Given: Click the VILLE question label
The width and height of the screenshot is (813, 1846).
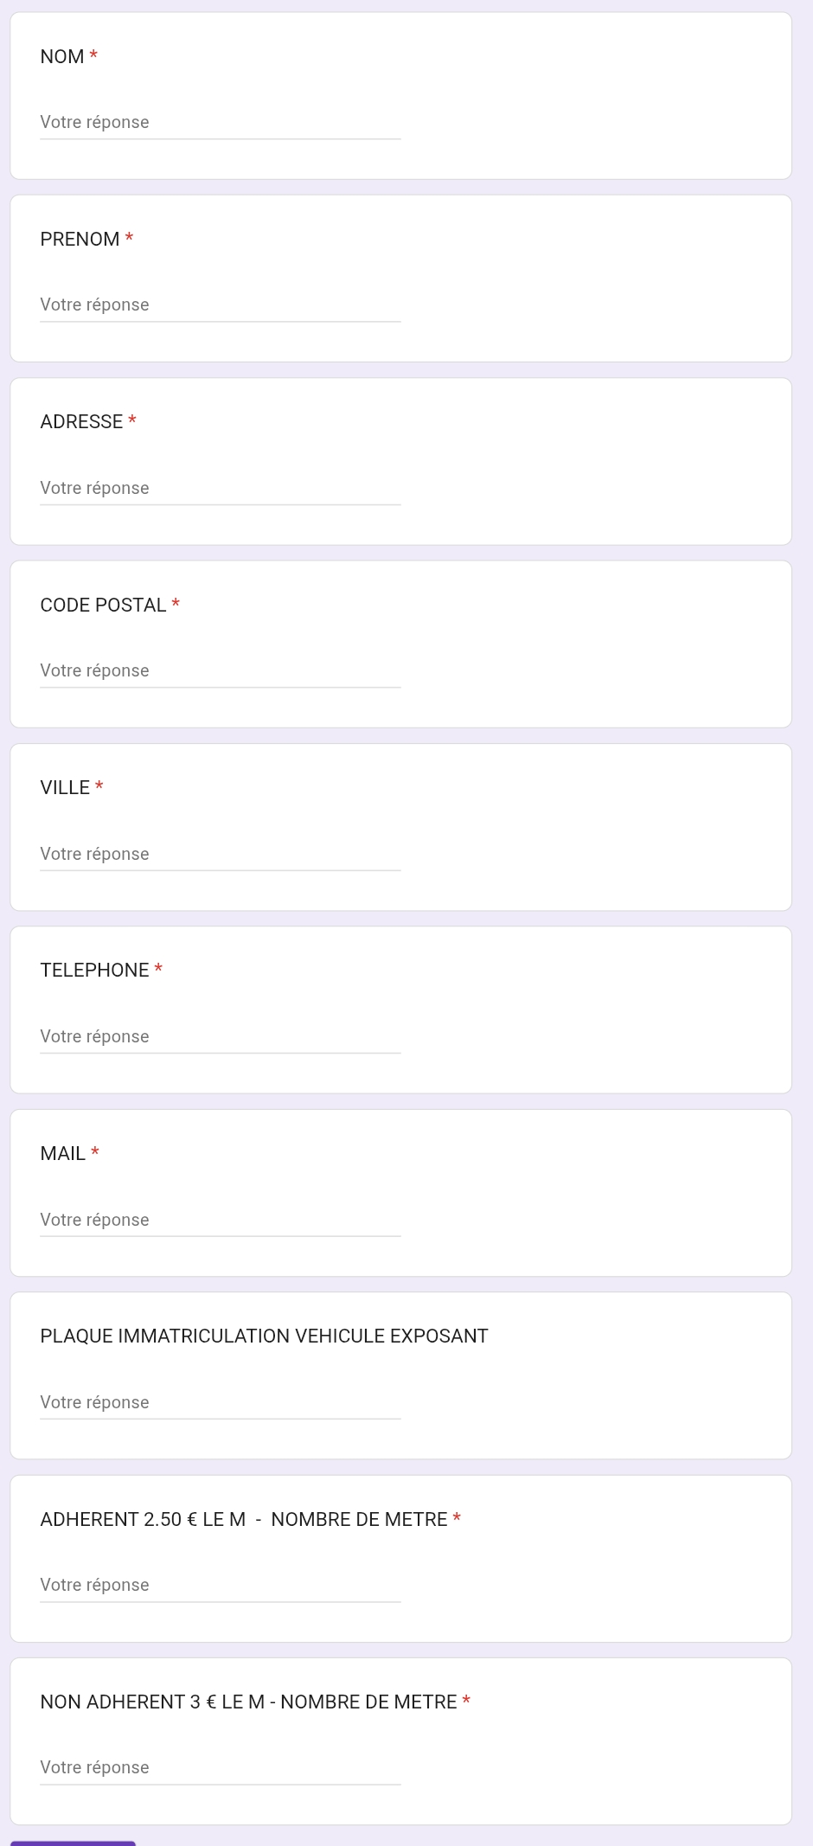Looking at the screenshot, I should tap(65, 788).
